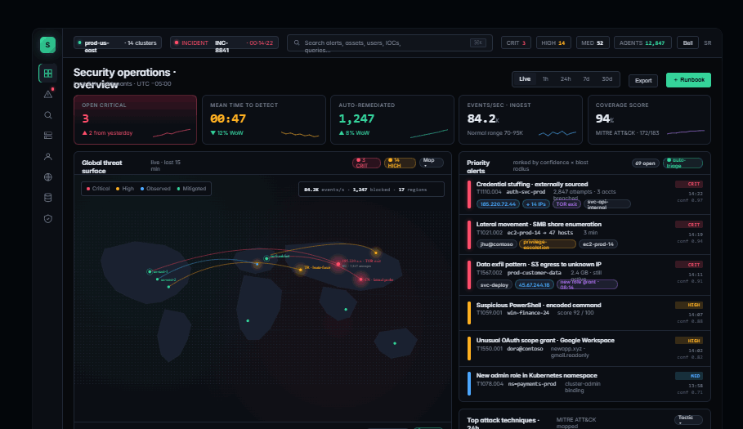
Task: Click the MED 52 counter chip
Action: click(x=593, y=43)
